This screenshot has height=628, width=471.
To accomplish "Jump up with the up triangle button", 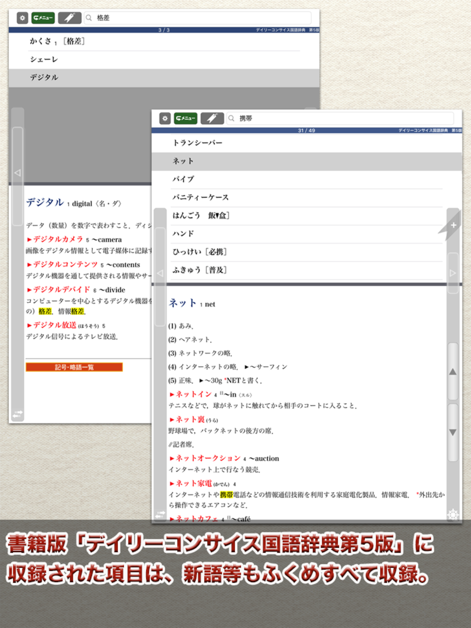I will [x=453, y=372].
